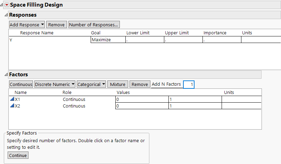The image size is (281, 164).
Task: Collapse the Responses section
Action: (x=6, y=15)
